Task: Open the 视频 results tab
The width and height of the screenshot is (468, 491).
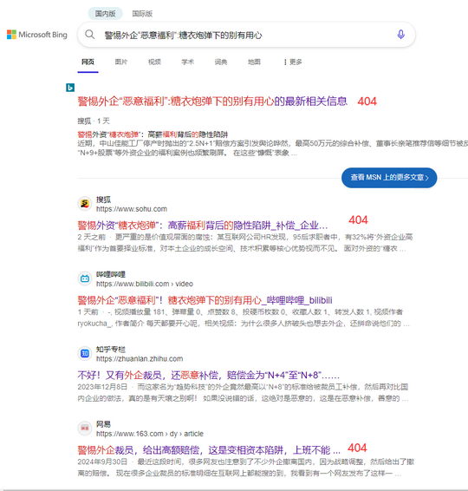Action: point(154,62)
